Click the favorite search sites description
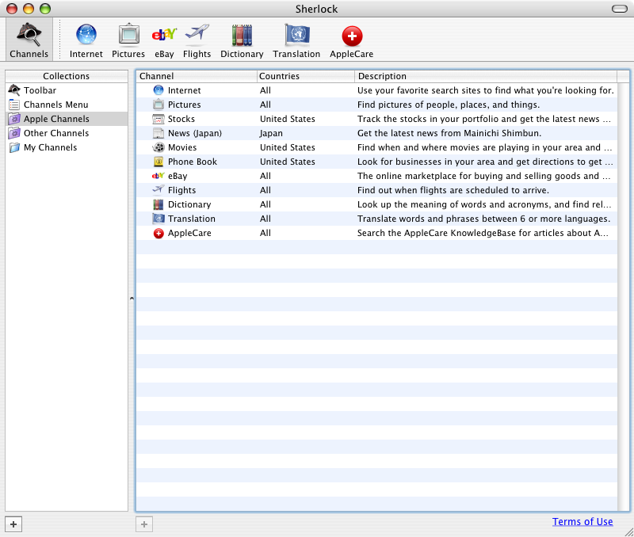The height and width of the screenshot is (537, 634). tap(486, 90)
